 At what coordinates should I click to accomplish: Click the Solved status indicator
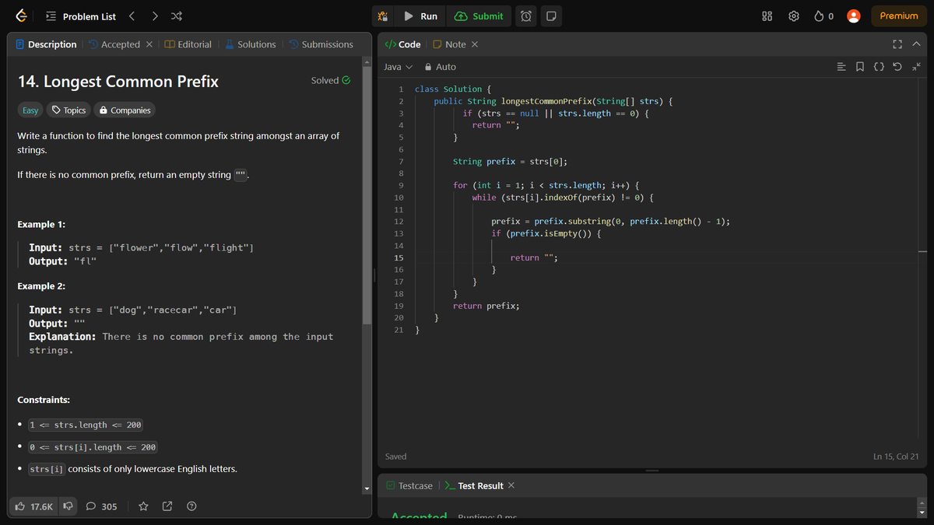click(331, 80)
